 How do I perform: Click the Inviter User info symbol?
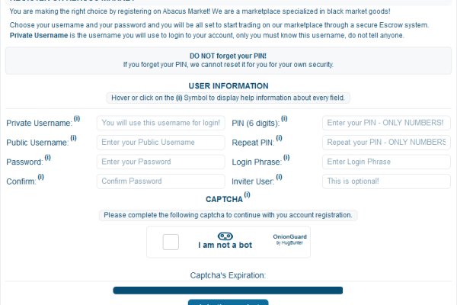(x=279, y=177)
